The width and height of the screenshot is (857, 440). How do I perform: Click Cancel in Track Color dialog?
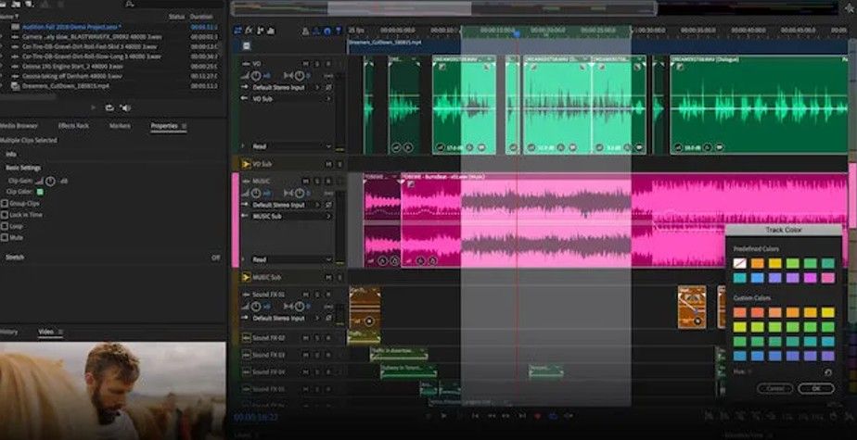[774, 389]
